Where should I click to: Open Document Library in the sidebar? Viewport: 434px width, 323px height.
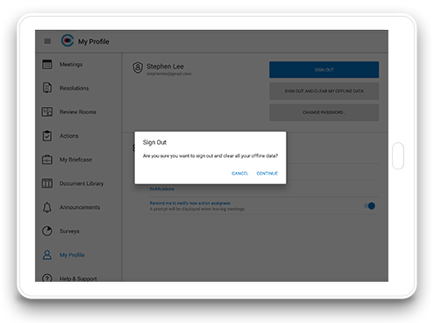coord(82,183)
